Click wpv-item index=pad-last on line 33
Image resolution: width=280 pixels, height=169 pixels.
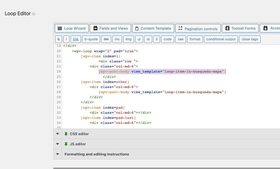pyautogui.click(x=108, y=118)
